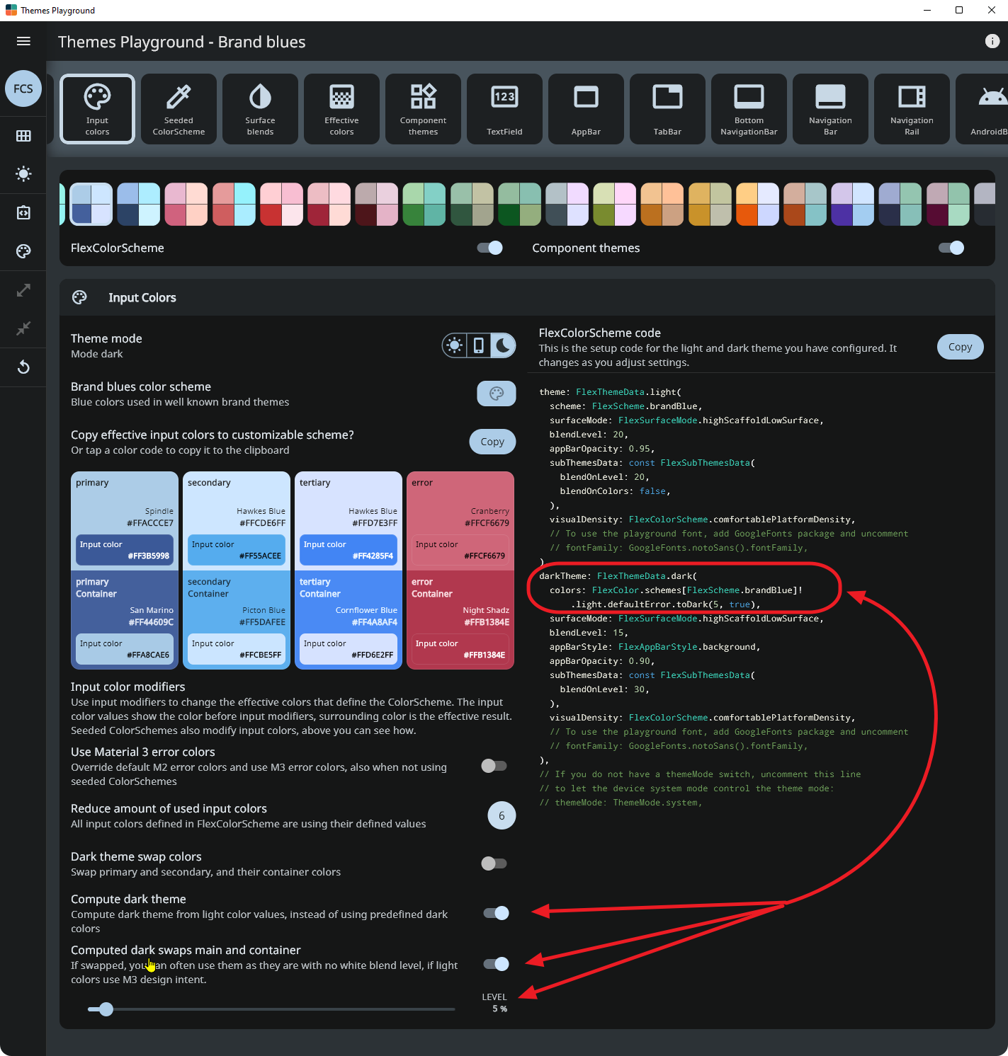Click the 'Themes Playground - Brand blues' title
The height and width of the screenshot is (1056, 1008).
pos(182,42)
